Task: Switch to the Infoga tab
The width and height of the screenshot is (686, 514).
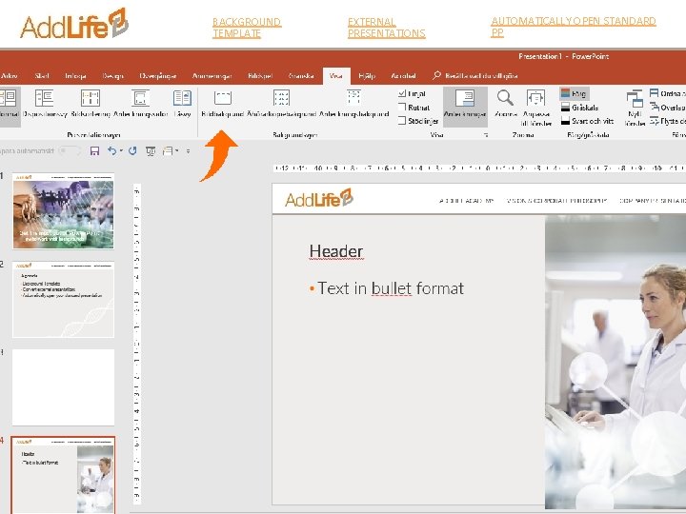Action: point(75,75)
